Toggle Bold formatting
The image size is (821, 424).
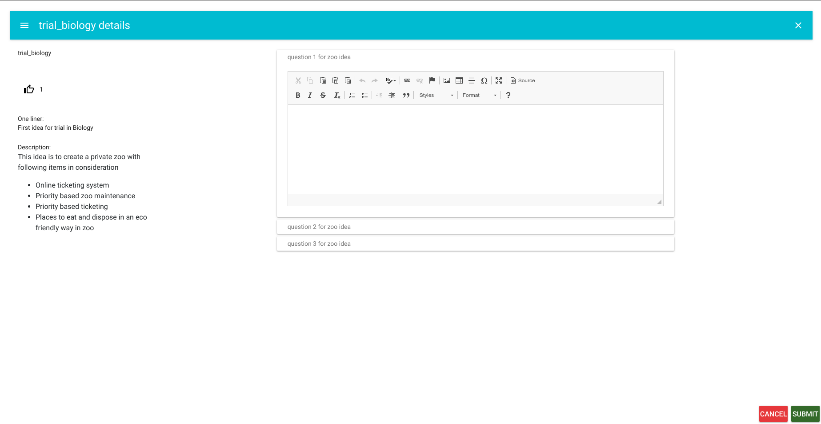(x=298, y=95)
